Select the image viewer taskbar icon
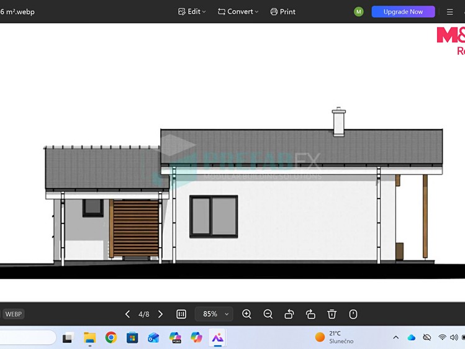Image resolution: width=465 pixels, height=349 pixels. [x=218, y=338]
